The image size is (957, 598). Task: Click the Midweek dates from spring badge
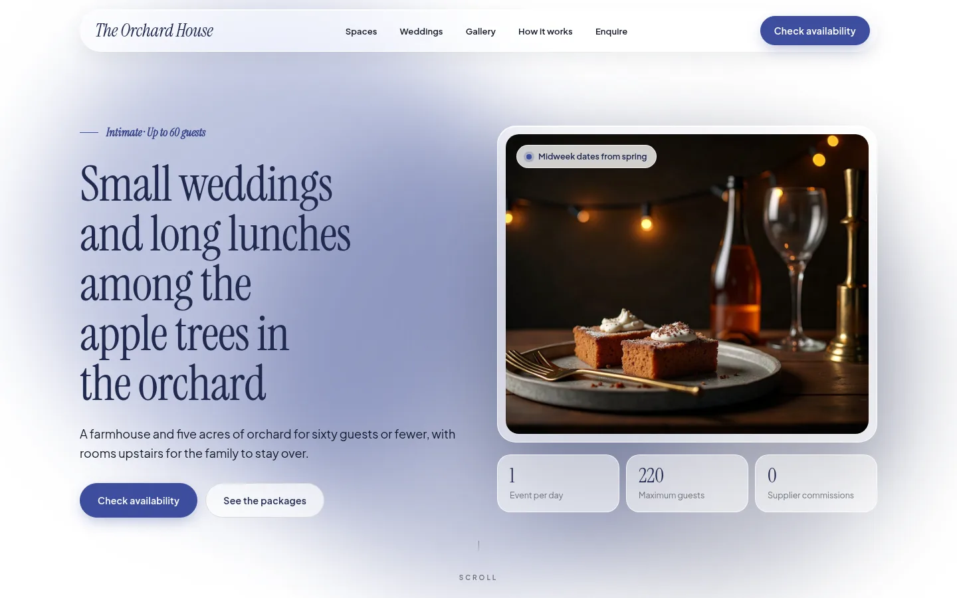point(586,157)
